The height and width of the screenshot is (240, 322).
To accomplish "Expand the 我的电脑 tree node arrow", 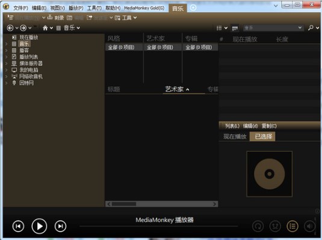I will point(6,70).
